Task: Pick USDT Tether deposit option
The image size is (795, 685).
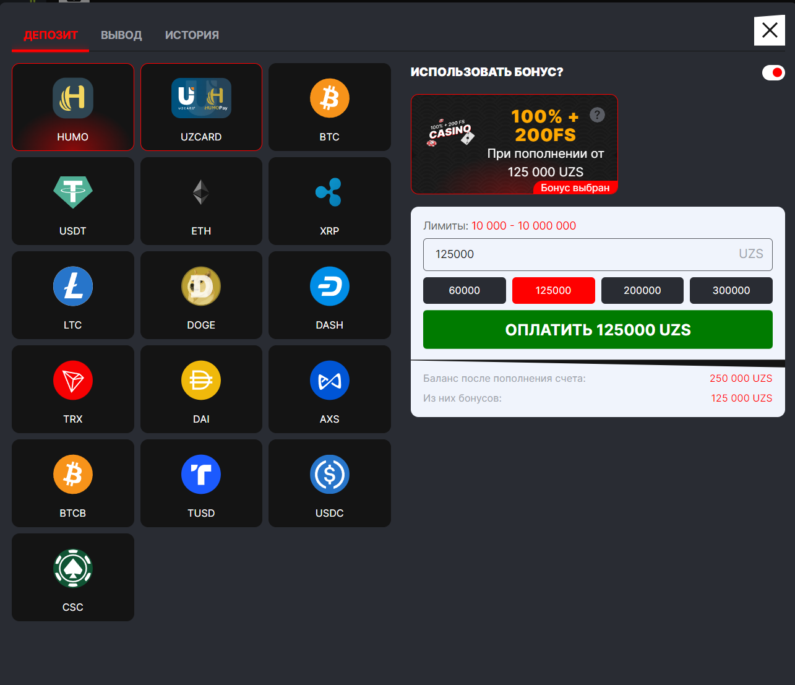Action: coord(73,201)
